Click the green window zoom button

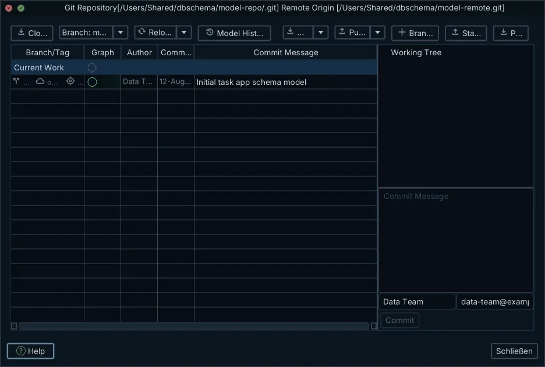pyautogui.click(x=21, y=8)
